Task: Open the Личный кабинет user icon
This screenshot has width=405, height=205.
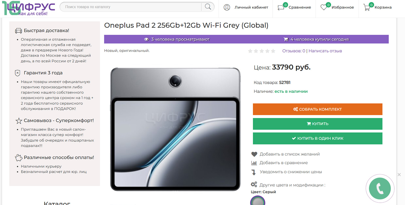Action: [x=227, y=7]
